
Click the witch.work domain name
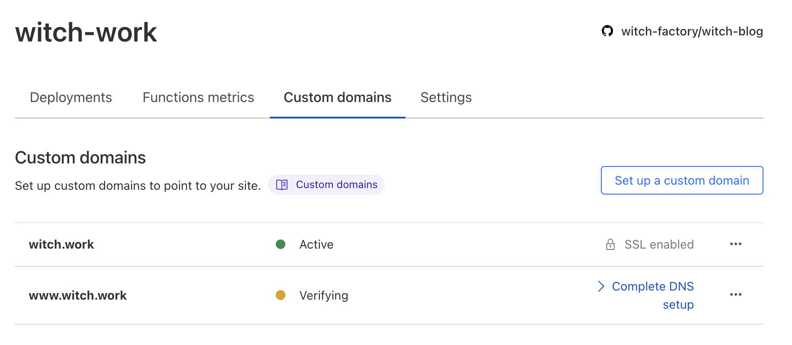click(61, 244)
